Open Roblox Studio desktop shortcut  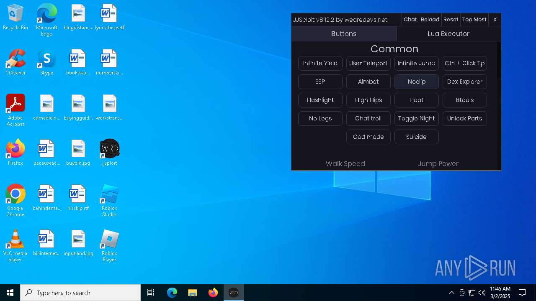pyautogui.click(x=109, y=201)
